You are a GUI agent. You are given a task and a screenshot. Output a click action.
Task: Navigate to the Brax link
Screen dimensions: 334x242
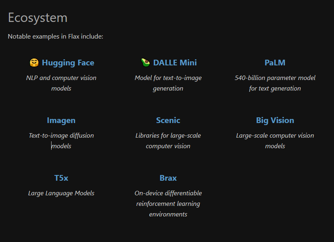pyautogui.click(x=168, y=178)
